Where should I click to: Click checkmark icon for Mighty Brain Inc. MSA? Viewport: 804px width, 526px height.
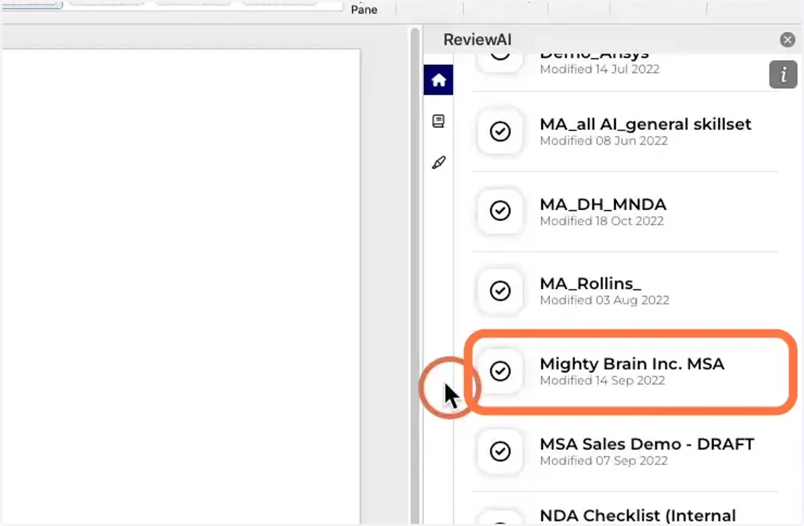click(x=500, y=371)
